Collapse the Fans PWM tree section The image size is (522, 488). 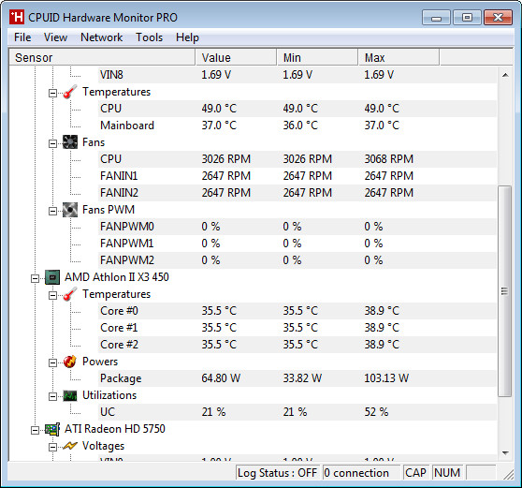(x=52, y=211)
